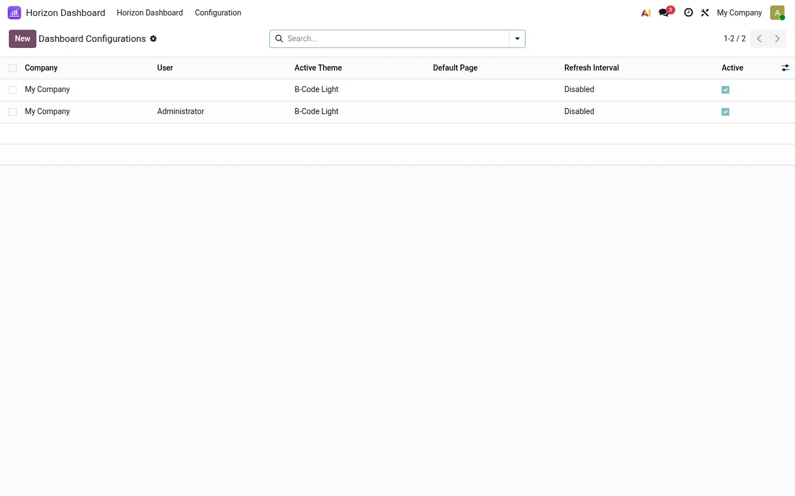Image resolution: width=795 pixels, height=496 pixels.
Task: Toggle the select-all checkbox in header
Action: [x=13, y=68]
